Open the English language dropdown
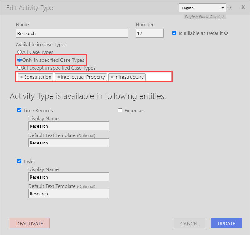The height and width of the screenshot is (235, 250). pos(202,8)
